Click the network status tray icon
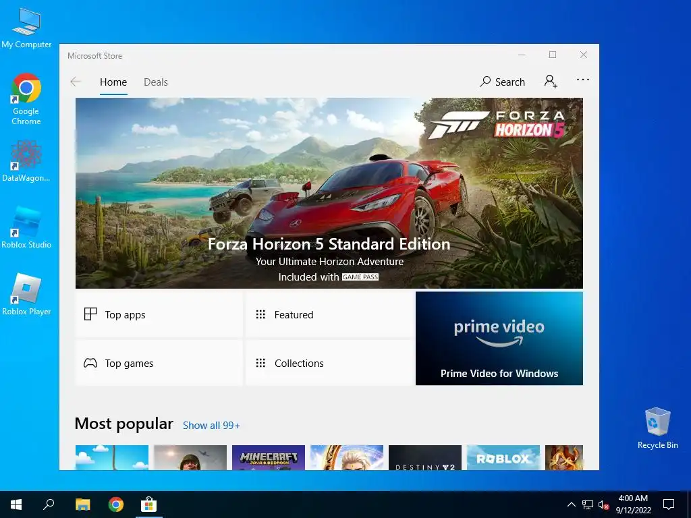The image size is (691, 518). coord(588,505)
